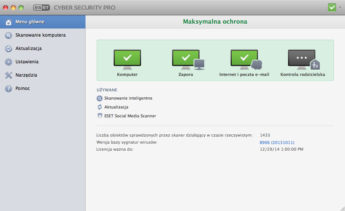Open the Kontrola rodzicielska monitor icon
The height and width of the screenshot is (211, 345).
click(x=304, y=60)
